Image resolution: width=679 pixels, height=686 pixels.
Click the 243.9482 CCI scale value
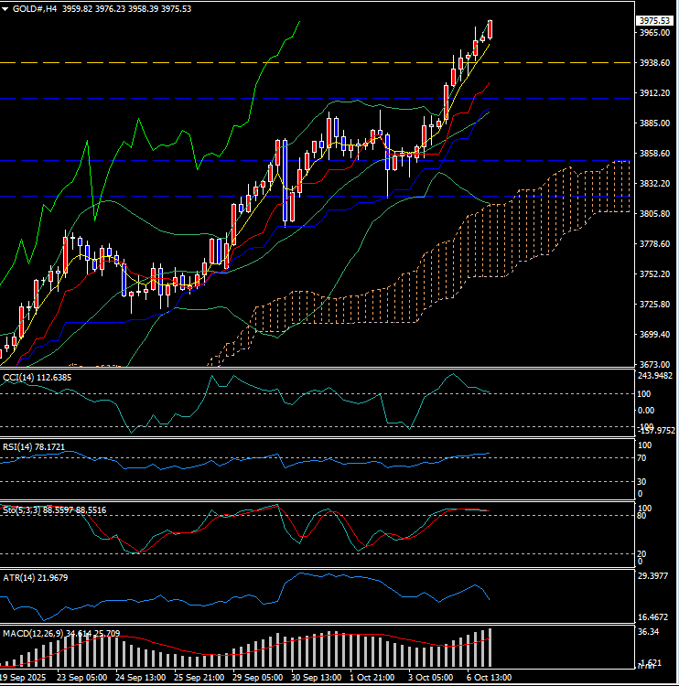click(x=655, y=376)
